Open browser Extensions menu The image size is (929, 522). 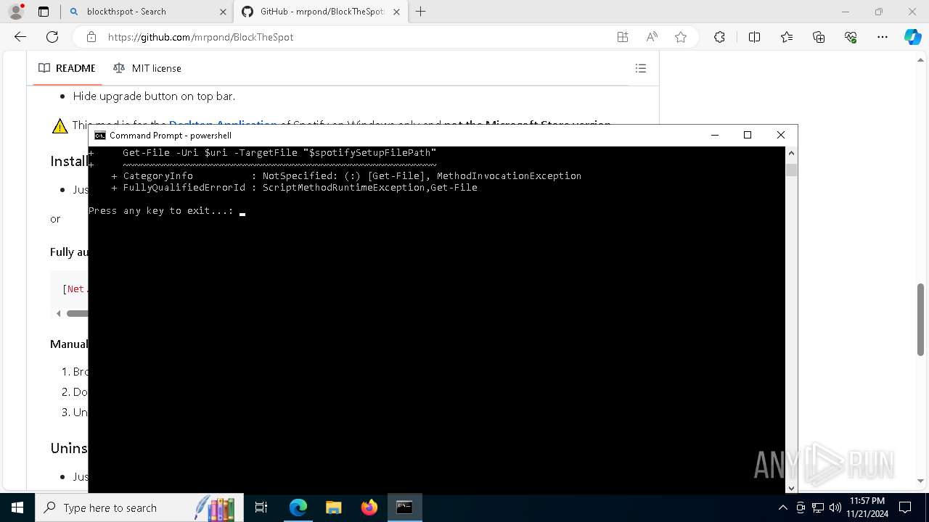(x=719, y=37)
